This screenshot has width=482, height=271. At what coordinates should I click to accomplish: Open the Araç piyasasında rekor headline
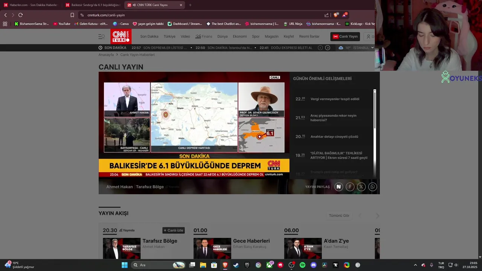pos(333,118)
